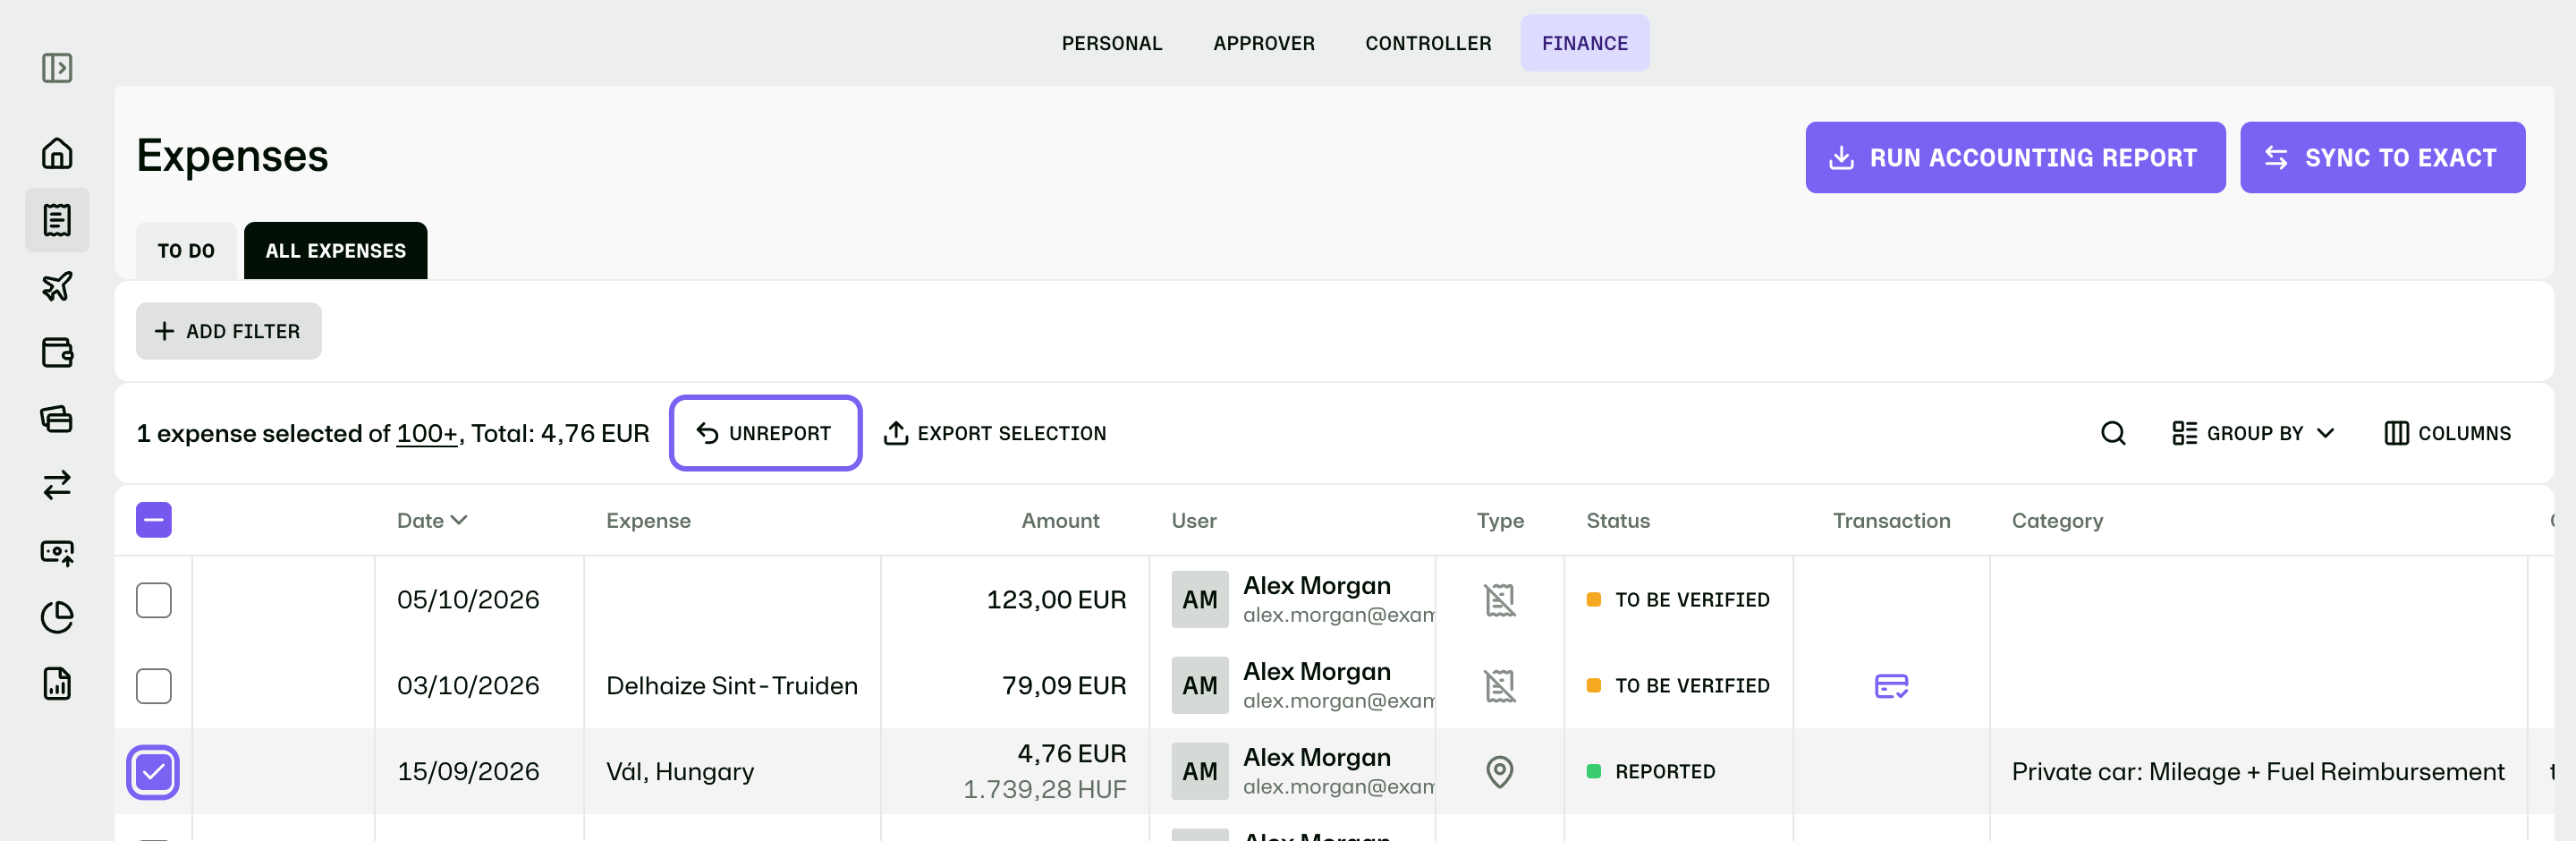This screenshot has height=841, width=2576.
Task: Click the search magnifier icon
Action: 2113,433
